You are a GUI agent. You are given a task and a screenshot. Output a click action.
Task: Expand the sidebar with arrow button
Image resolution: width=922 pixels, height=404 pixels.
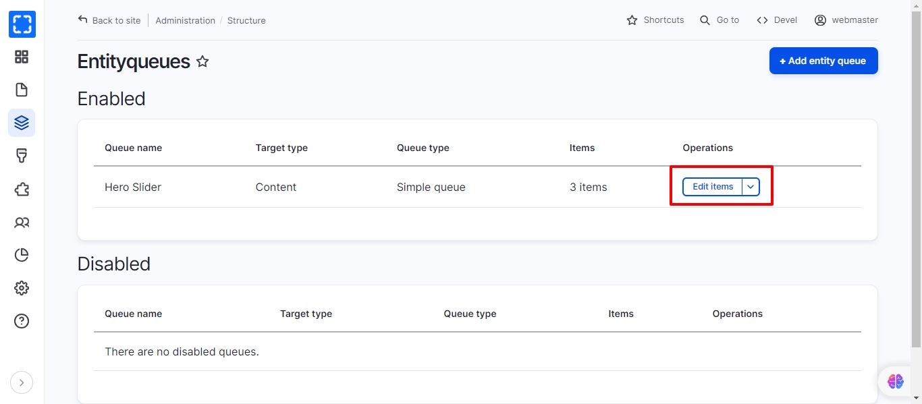click(x=22, y=383)
